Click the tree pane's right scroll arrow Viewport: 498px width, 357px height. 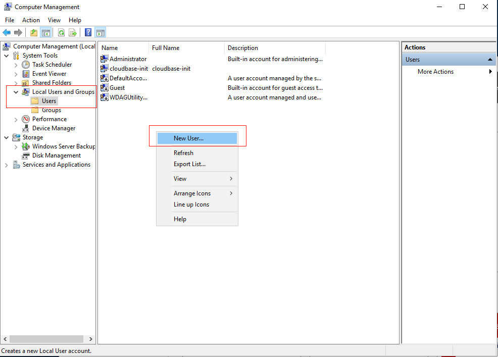coord(90,339)
